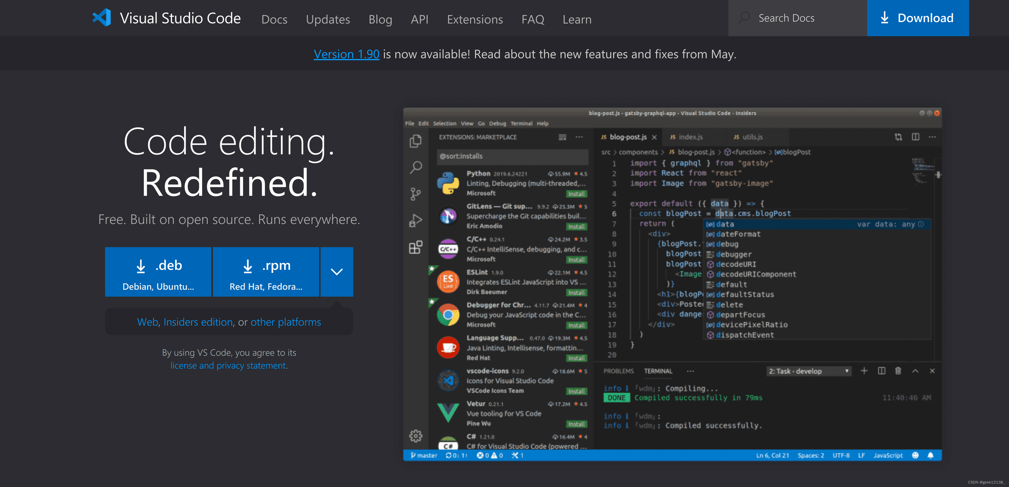Screen dimensions: 1009x487
Task: Open Explorer in the screenshot's activity bar
Action: 416,141
